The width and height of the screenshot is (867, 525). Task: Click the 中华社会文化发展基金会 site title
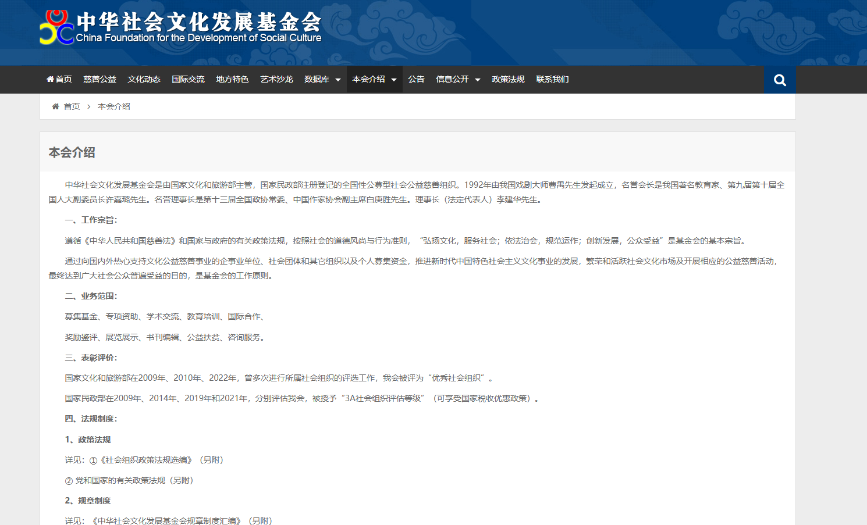click(x=198, y=22)
